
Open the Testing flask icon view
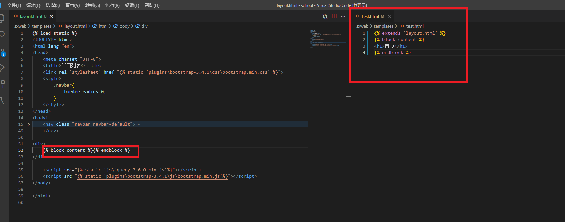coord(2,100)
